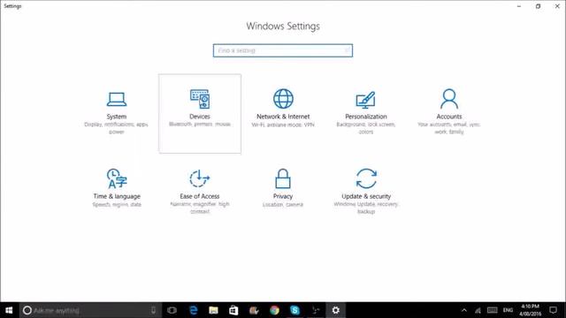Viewport: 566px width, 318px height.
Task: Open Task View from the taskbar
Action: point(172,310)
